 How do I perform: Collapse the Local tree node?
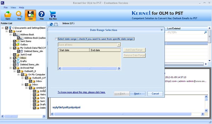point(7,31)
